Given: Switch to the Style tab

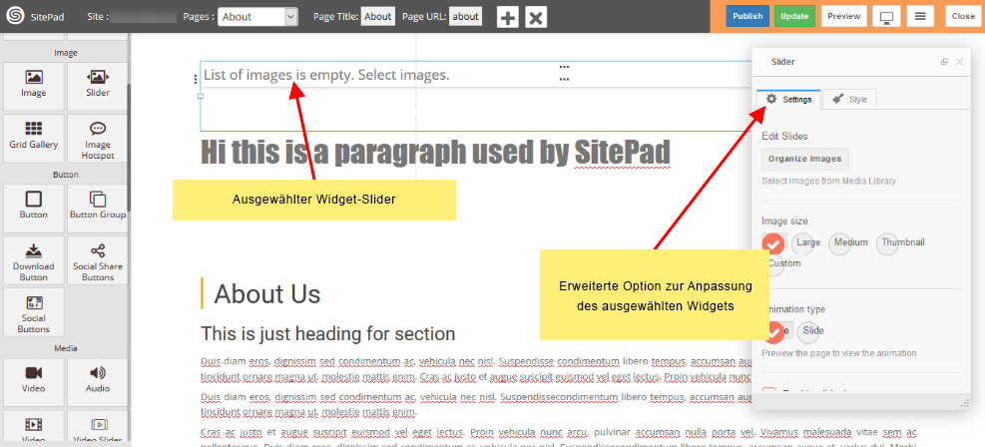Looking at the screenshot, I should 849,99.
